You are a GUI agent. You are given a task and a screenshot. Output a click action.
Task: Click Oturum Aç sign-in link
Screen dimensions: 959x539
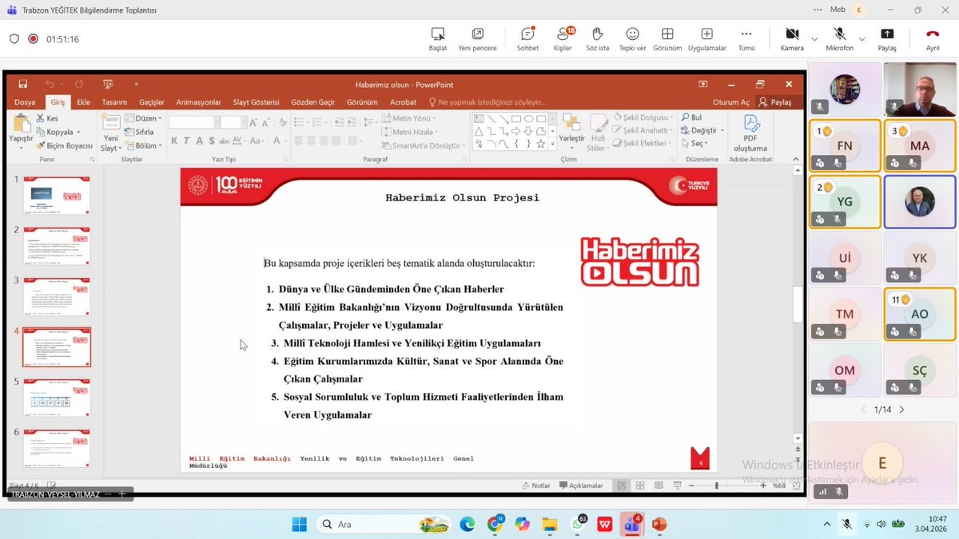coord(730,102)
